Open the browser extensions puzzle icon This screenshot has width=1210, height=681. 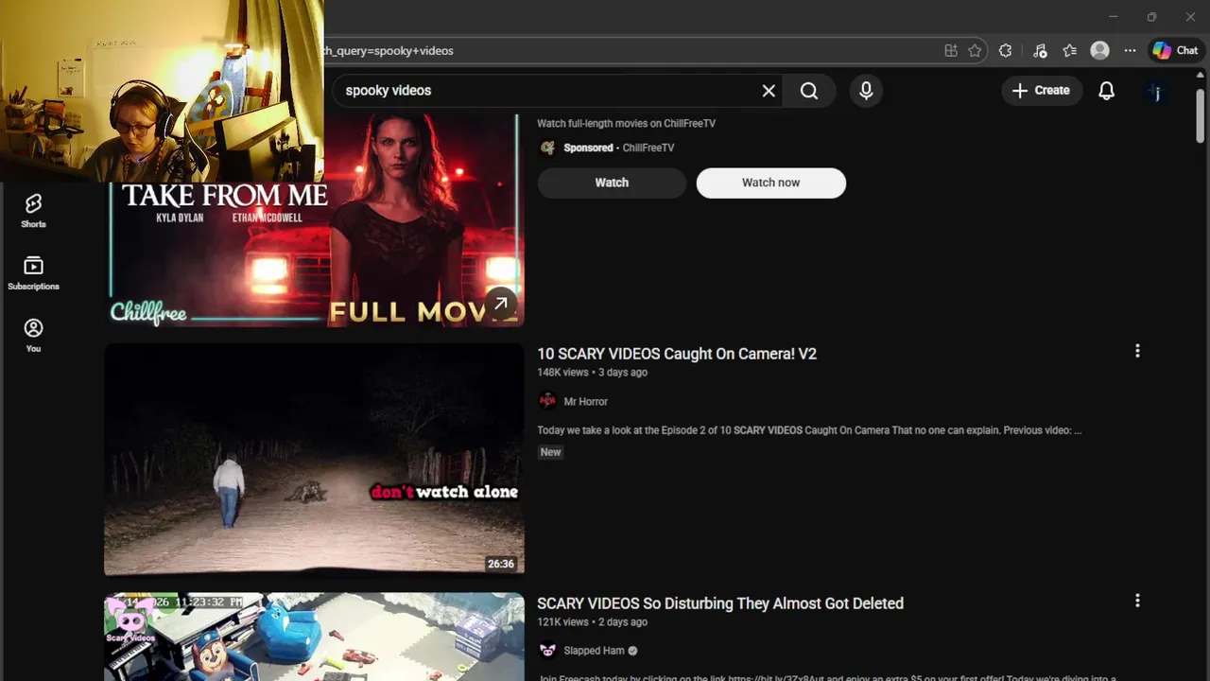pos(1005,51)
